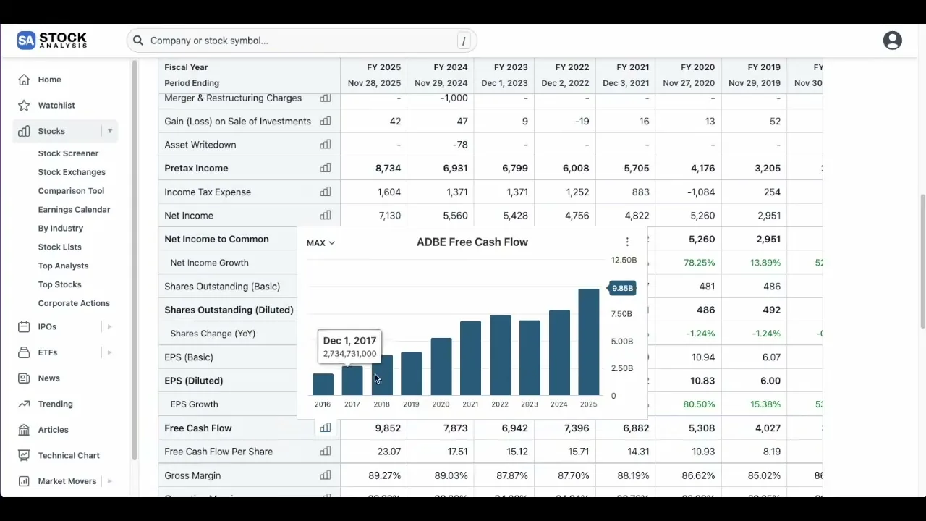Click the FY 2025 column header
The height and width of the screenshot is (521, 926).
(x=383, y=67)
